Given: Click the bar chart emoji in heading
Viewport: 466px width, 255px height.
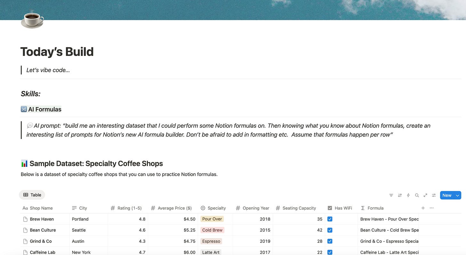Looking at the screenshot, I should [24, 164].
